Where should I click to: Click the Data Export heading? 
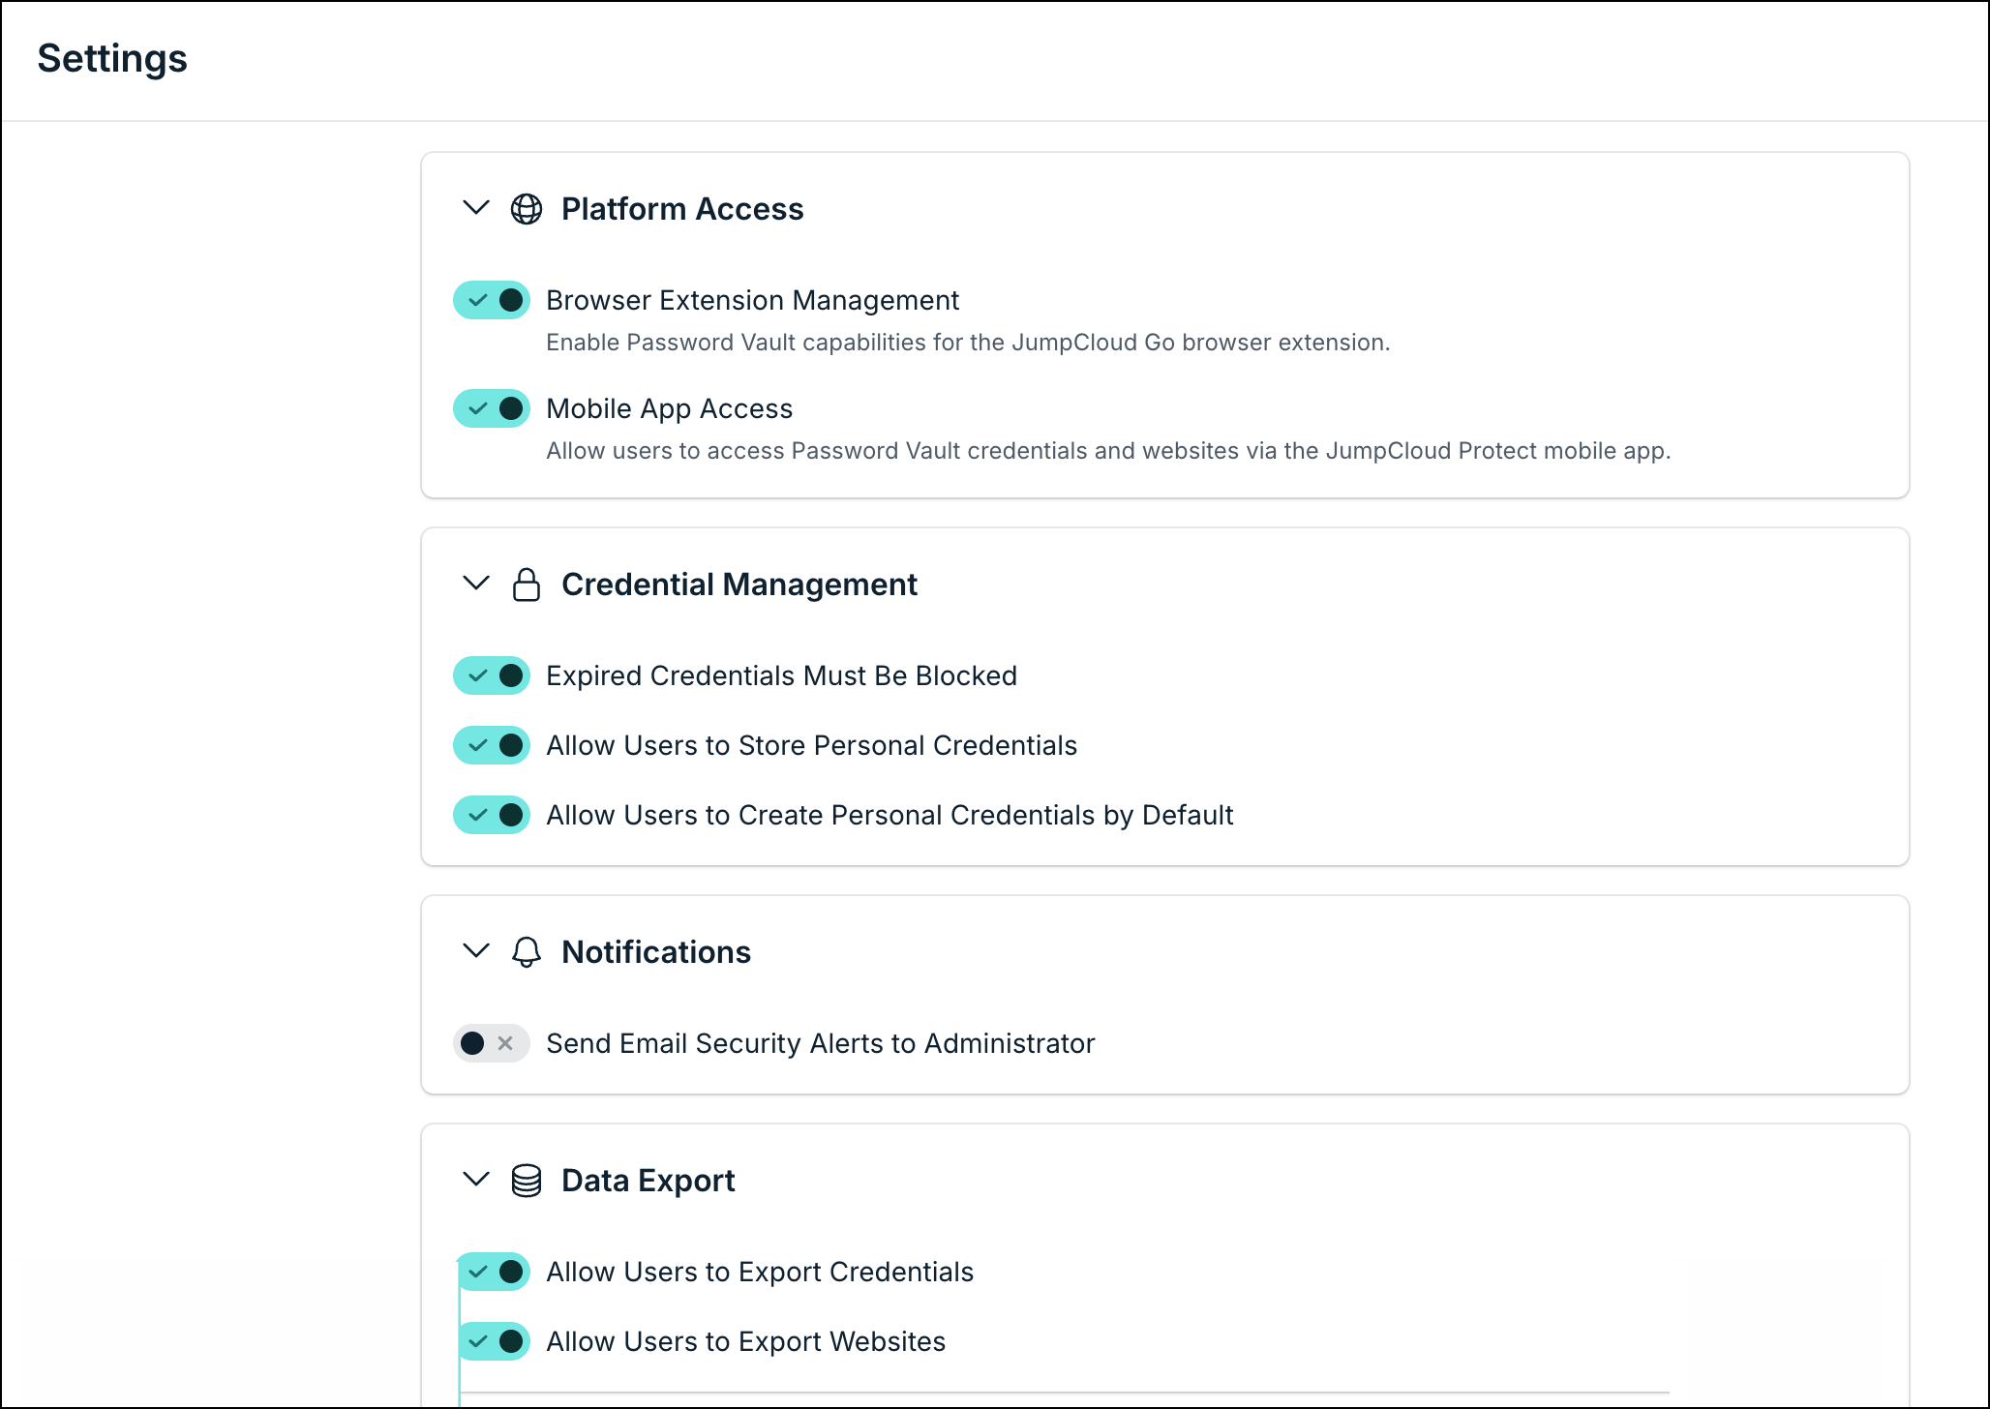[x=648, y=1181]
